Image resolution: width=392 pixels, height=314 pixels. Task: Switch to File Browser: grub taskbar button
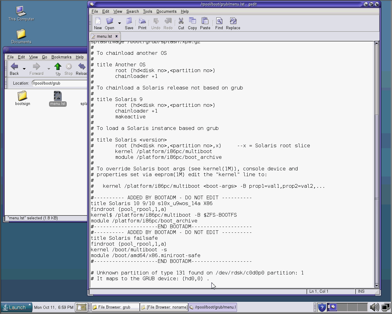(x=115, y=307)
